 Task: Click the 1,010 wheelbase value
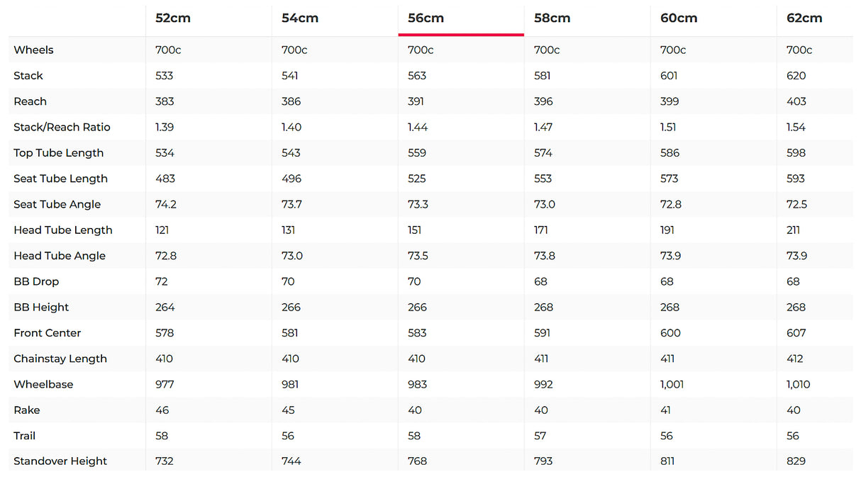pyautogui.click(x=798, y=385)
